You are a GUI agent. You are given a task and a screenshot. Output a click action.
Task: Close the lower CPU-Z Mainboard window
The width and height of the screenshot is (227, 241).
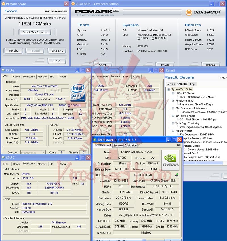coord(88,158)
